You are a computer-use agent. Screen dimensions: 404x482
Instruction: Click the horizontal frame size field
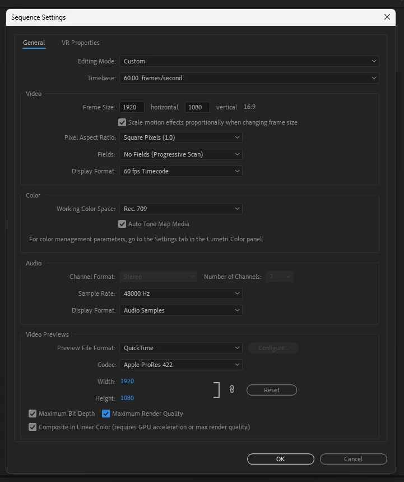(x=132, y=107)
